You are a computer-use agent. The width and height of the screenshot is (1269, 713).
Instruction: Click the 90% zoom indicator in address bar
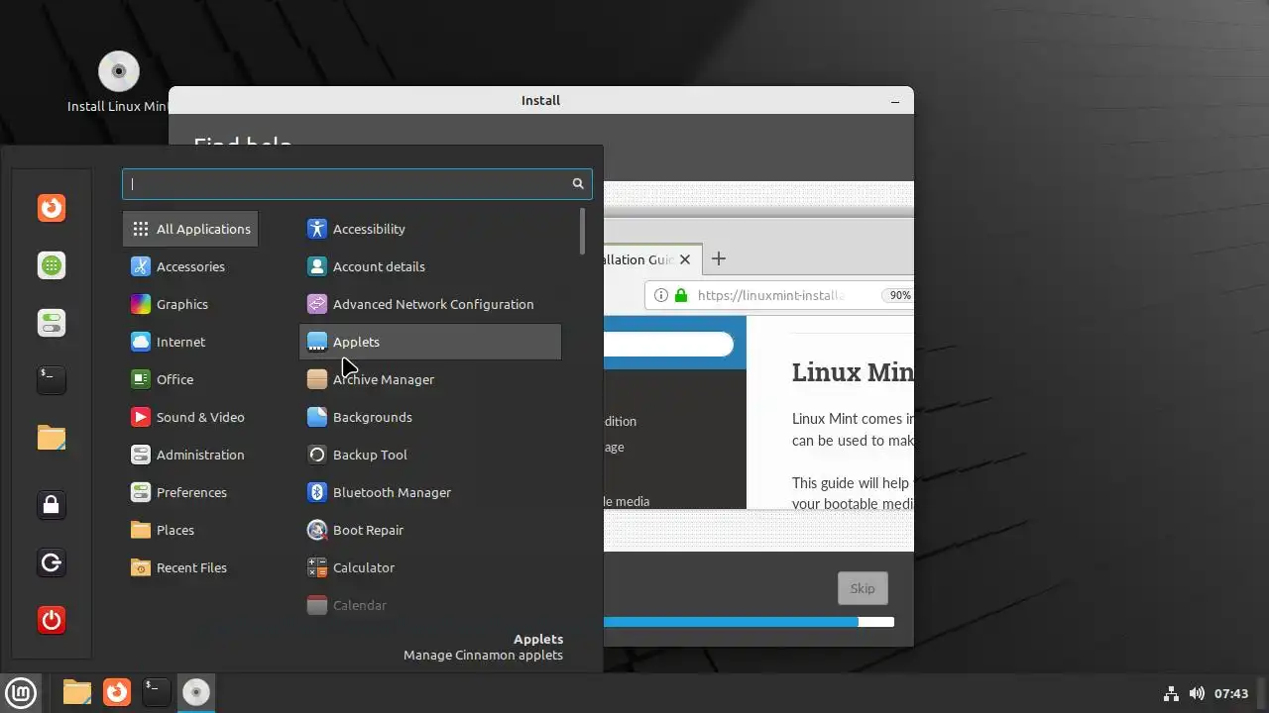tap(898, 295)
